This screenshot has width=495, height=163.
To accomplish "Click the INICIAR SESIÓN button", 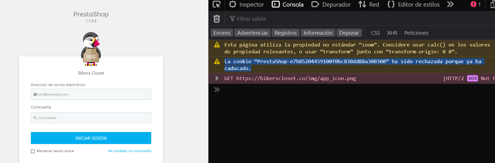I will pyautogui.click(x=91, y=138).
